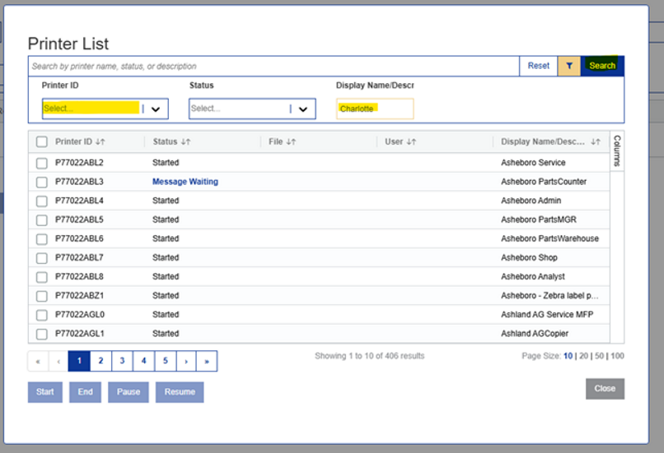This screenshot has width=664, height=453.
Task: Sort by File column arrows
Action: (x=291, y=142)
